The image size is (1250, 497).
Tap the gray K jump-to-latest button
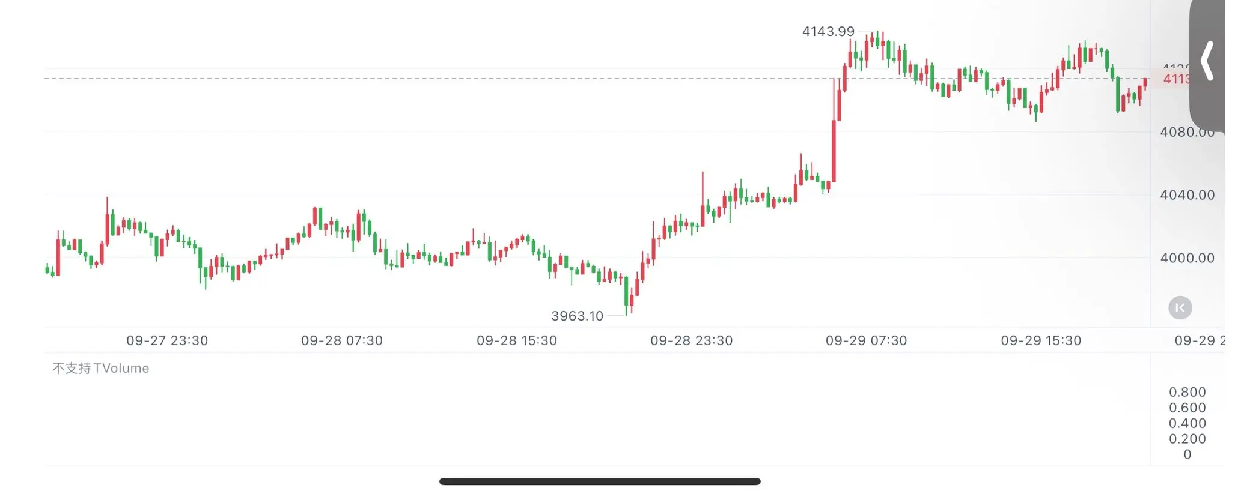coord(1180,308)
